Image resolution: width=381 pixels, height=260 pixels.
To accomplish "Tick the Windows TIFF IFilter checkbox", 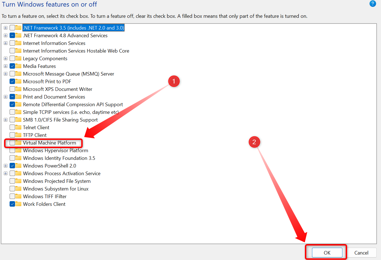I will 12,196.
